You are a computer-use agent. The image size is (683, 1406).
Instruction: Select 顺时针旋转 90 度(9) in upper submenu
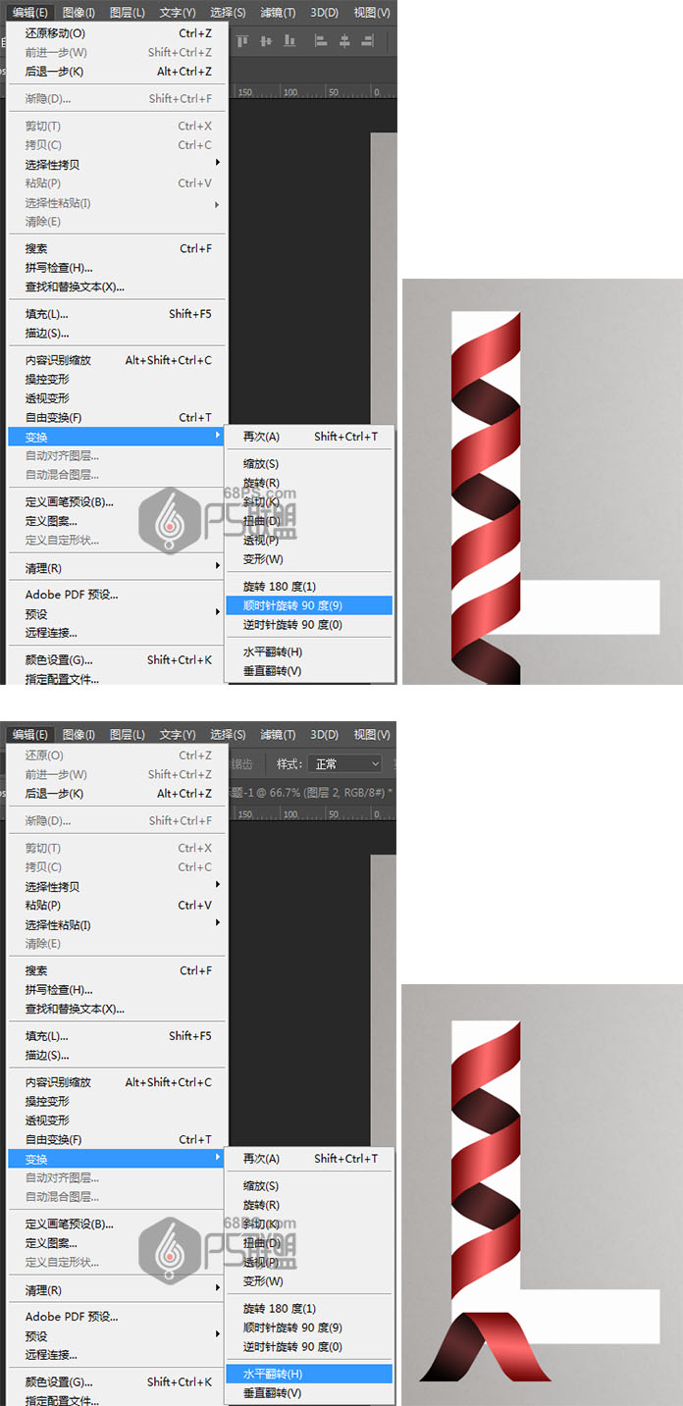(309, 605)
